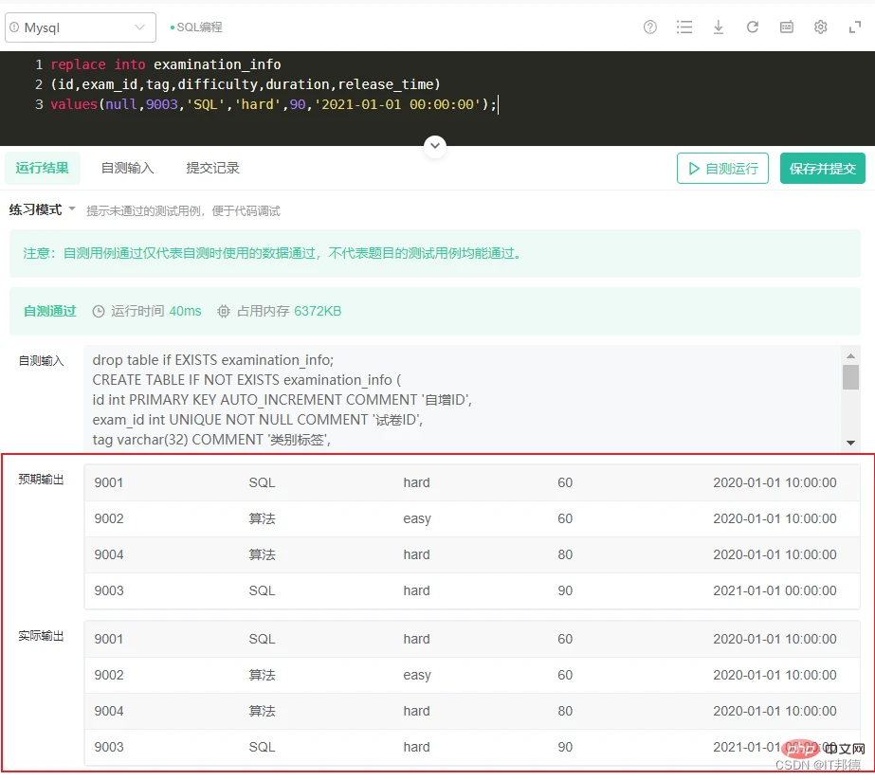Open editor settings gear icon

(x=820, y=27)
